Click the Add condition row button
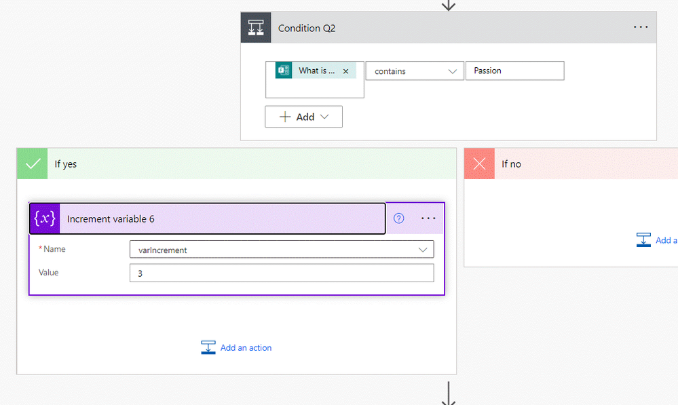The image size is (678, 405). click(x=303, y=117)
